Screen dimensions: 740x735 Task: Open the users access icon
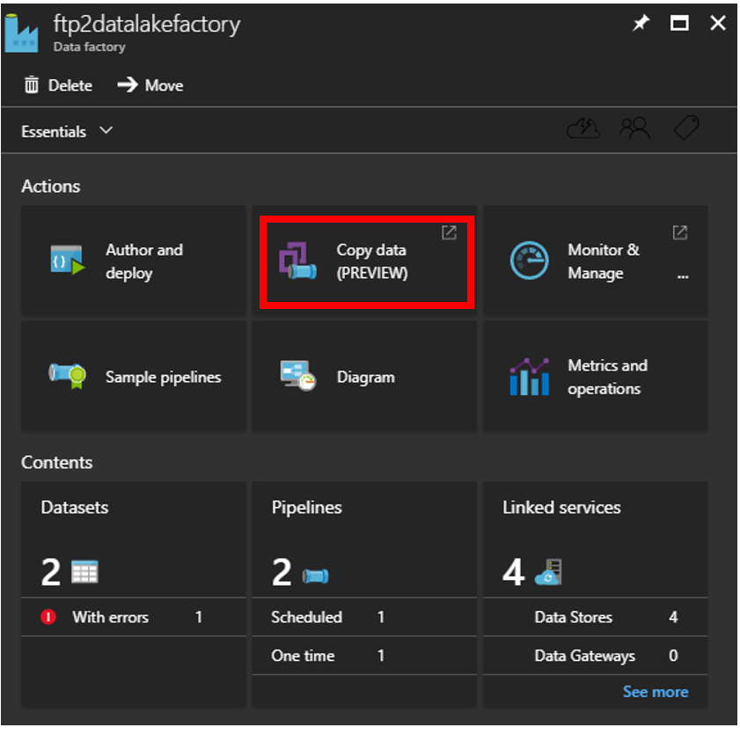click(634, 129)
